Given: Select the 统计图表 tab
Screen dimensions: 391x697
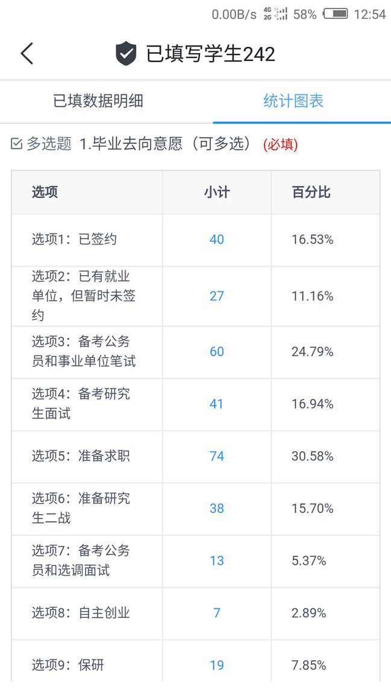Looking at the screenshot, I should [x=293, y=101].
